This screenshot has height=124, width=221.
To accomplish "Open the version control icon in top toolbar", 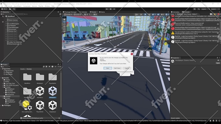I will (x=14, y=9).
